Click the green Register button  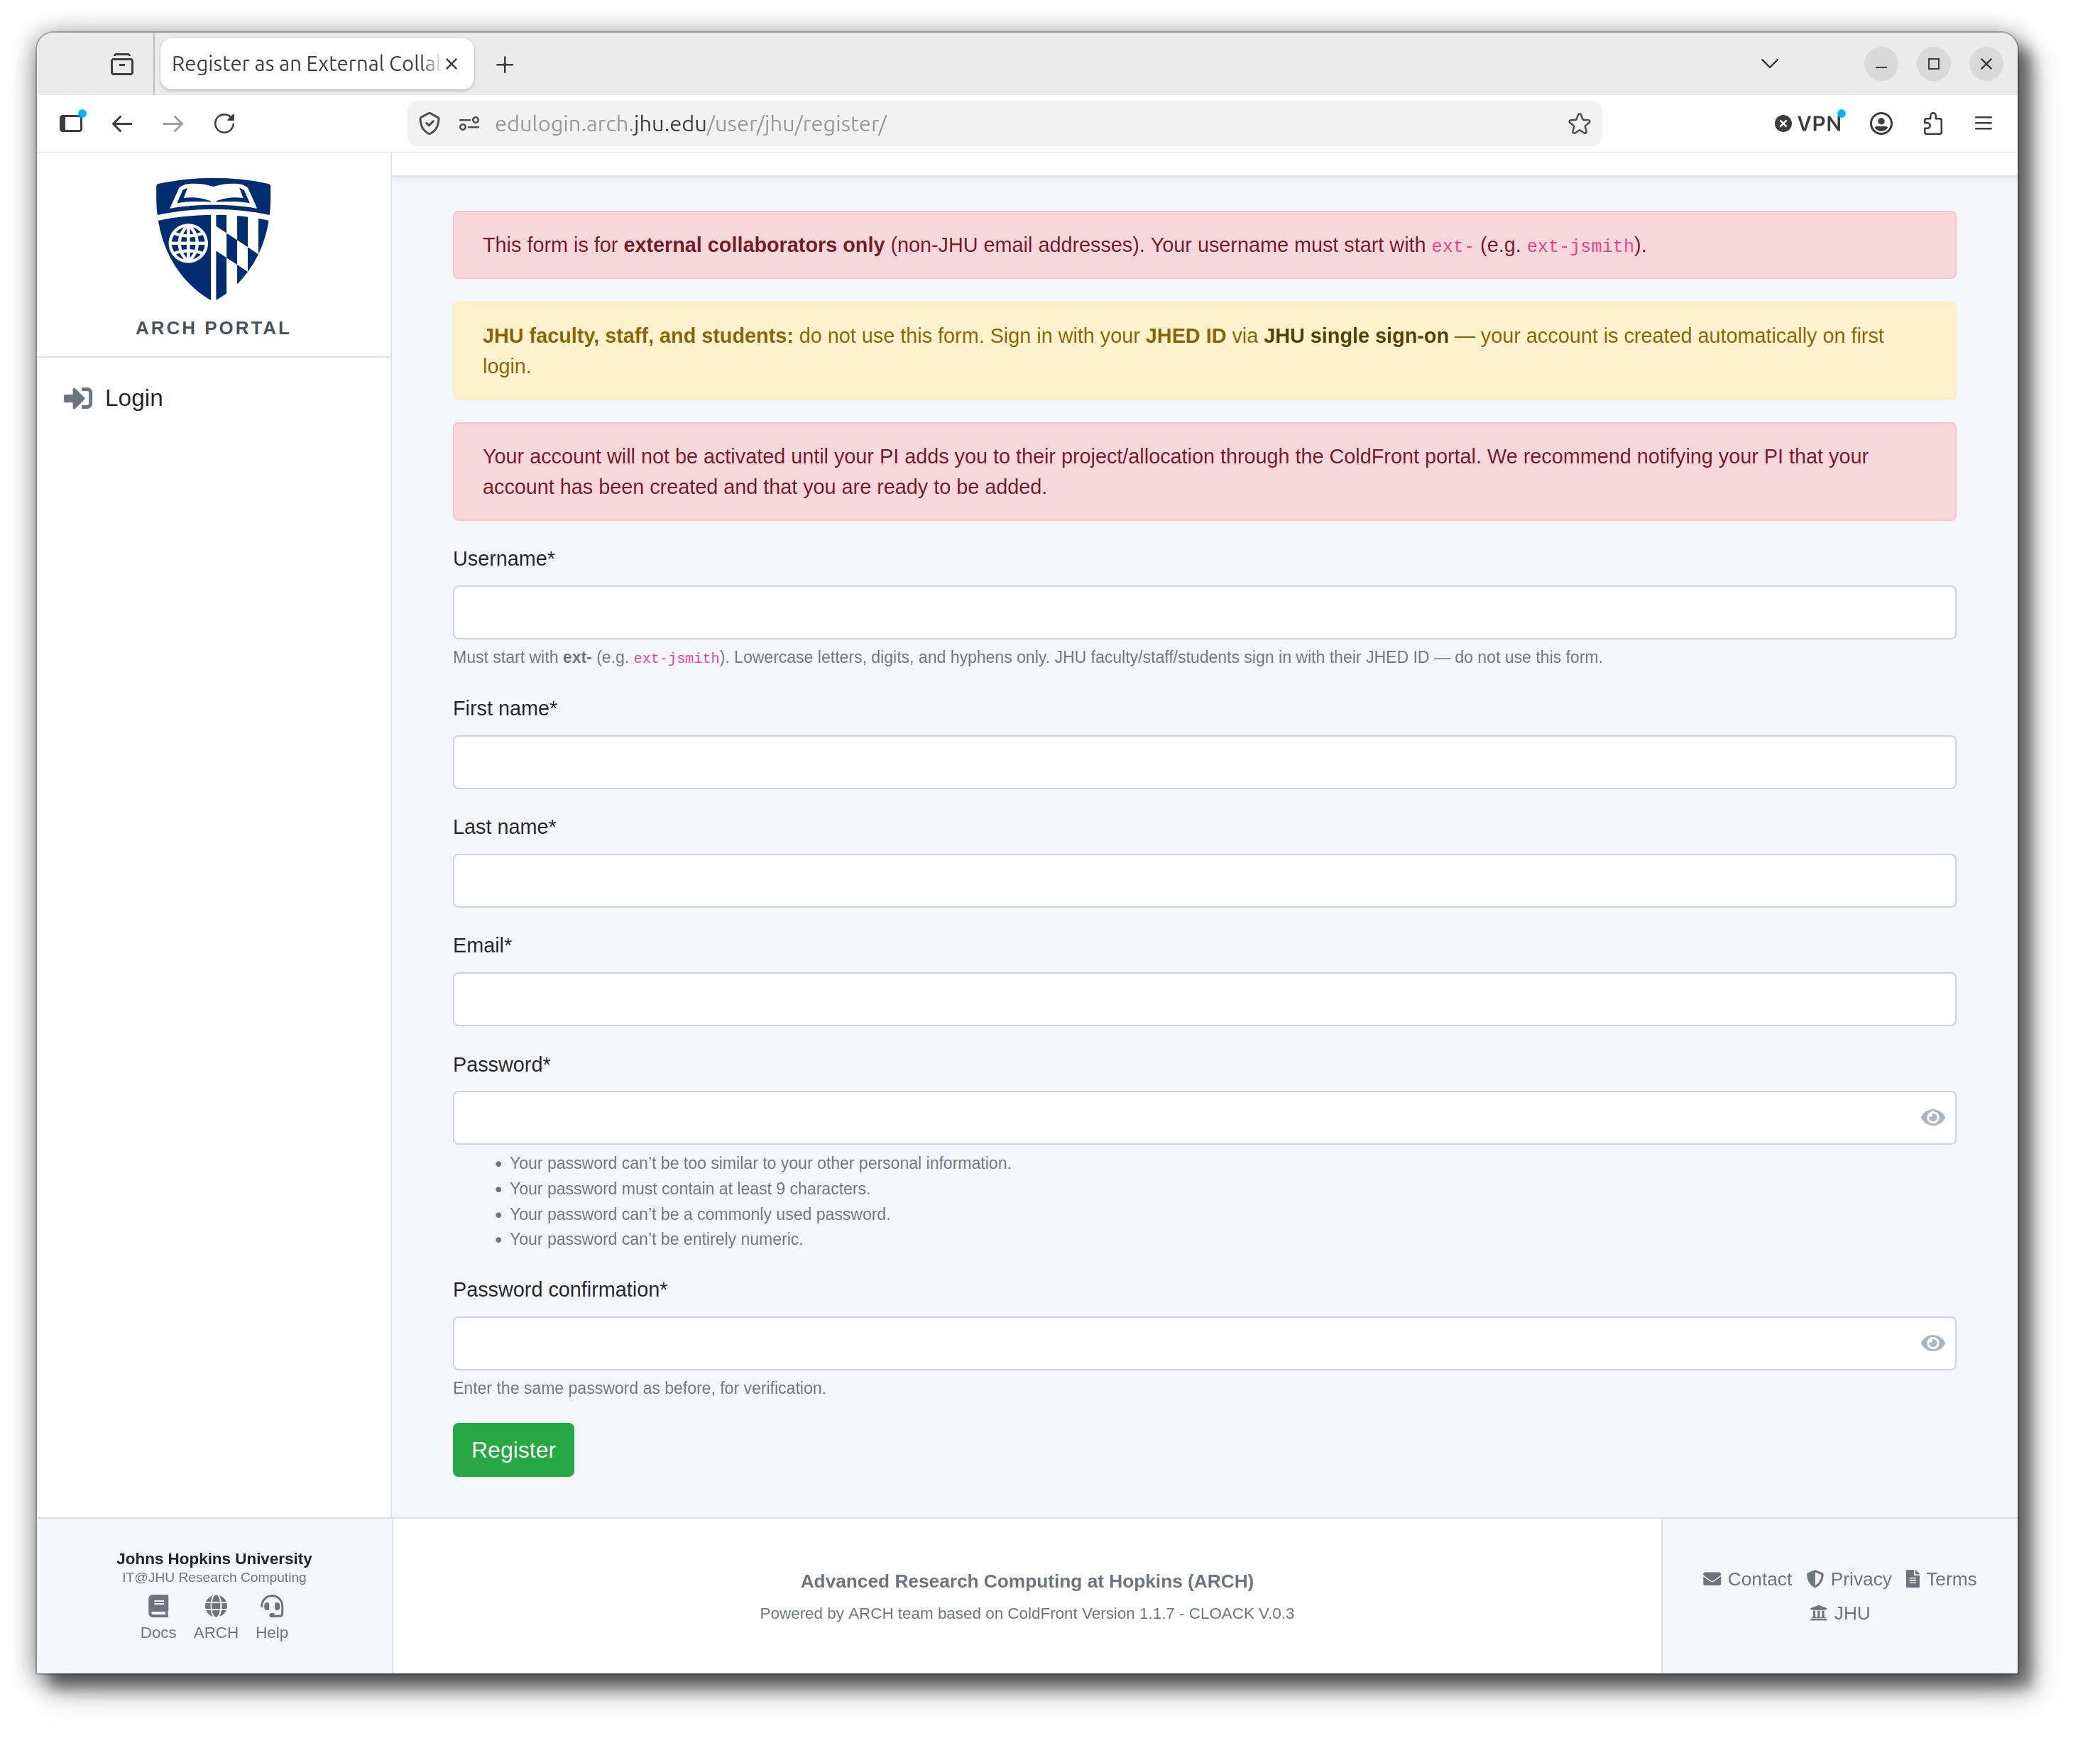tap(514, 1450)
